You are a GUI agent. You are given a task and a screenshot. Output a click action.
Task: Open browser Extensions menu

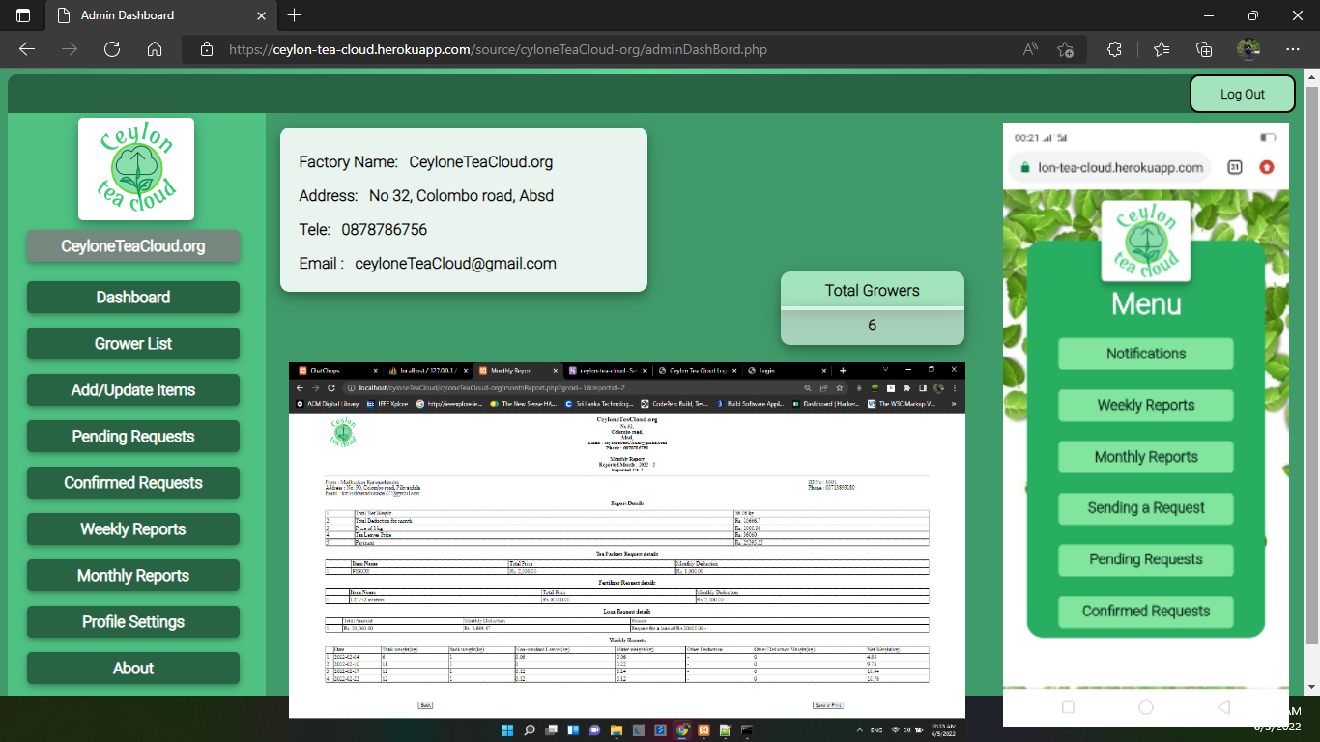coord(1114,49)
